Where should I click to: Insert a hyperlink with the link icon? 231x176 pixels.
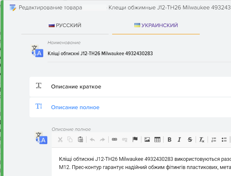(114, 140)
